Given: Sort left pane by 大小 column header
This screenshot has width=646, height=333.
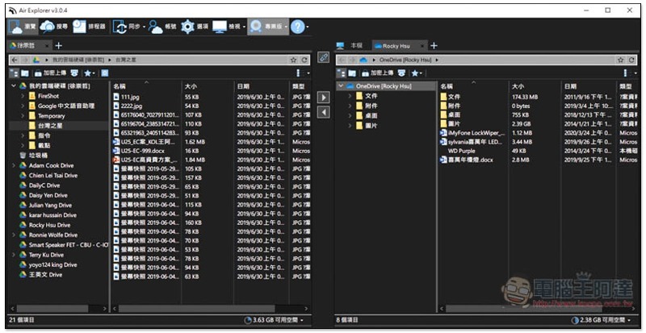Looking at the screenshot, I should [x=191, y=85].
